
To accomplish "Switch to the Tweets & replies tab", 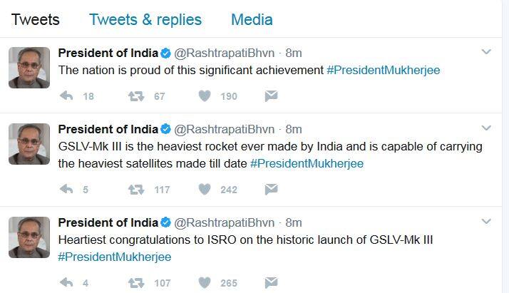I will 145,19.
